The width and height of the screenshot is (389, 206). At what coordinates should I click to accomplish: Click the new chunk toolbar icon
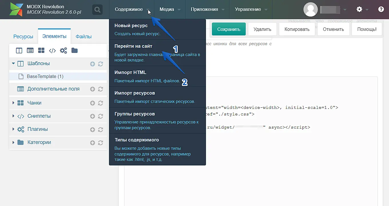click(x=41, y=51)
